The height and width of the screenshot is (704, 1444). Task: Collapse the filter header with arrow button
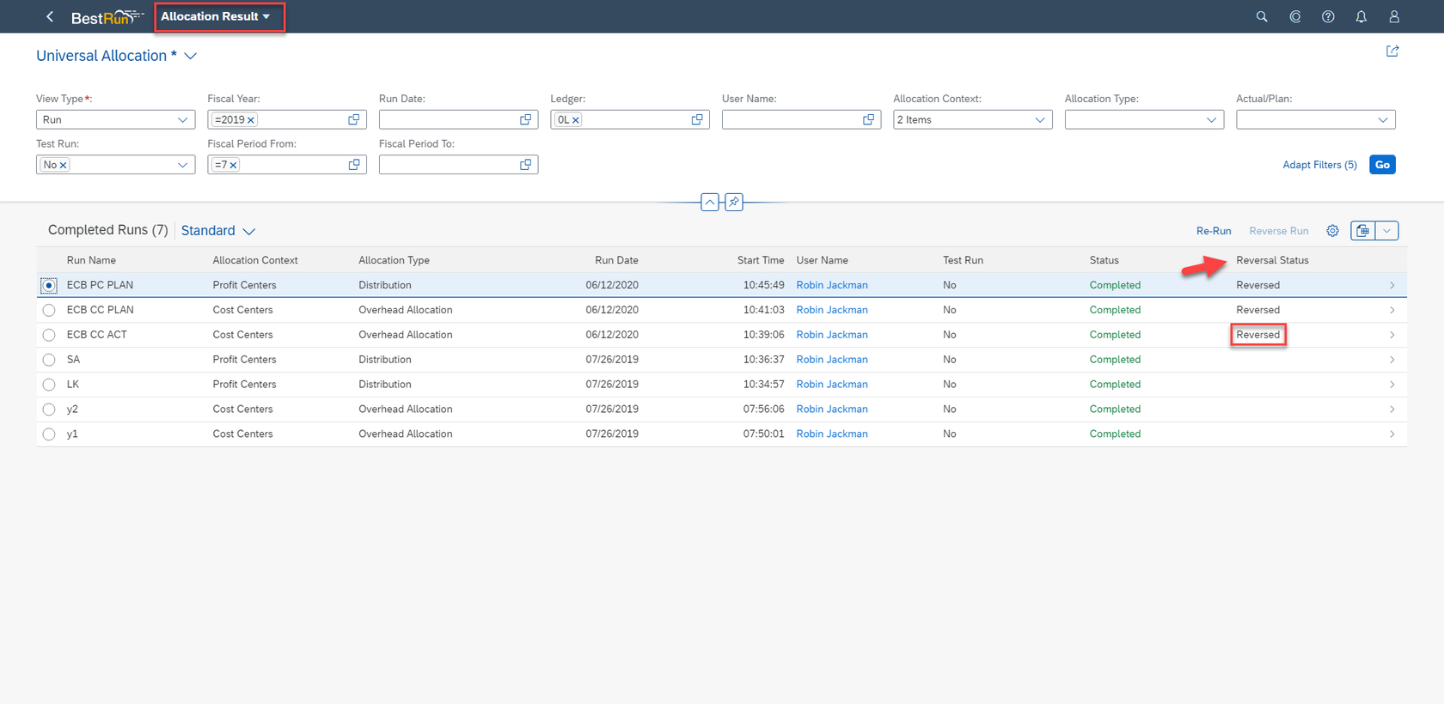(710, 203)
